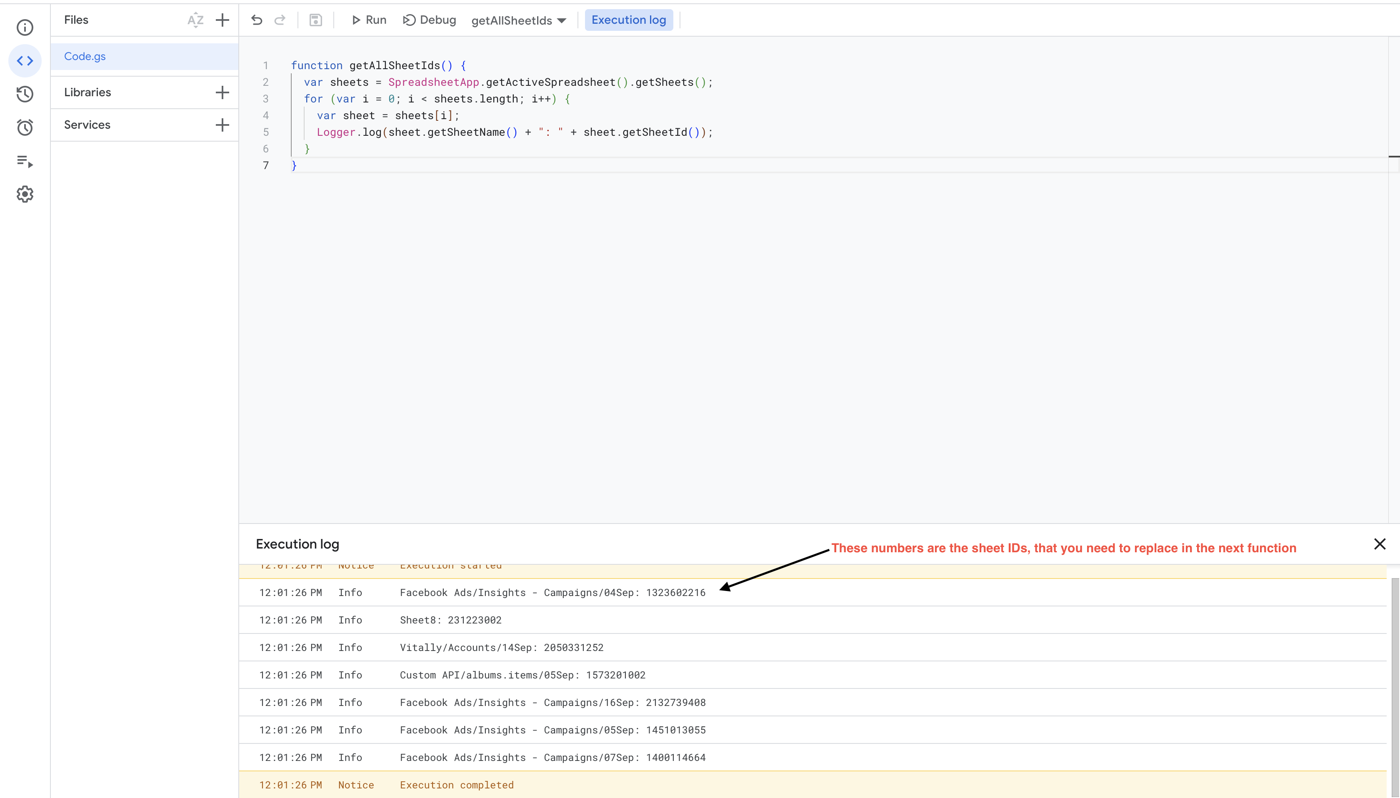Save project with the floppy disk icon
Viewport: 1400px width, 798px height.
tap(315, 20)
